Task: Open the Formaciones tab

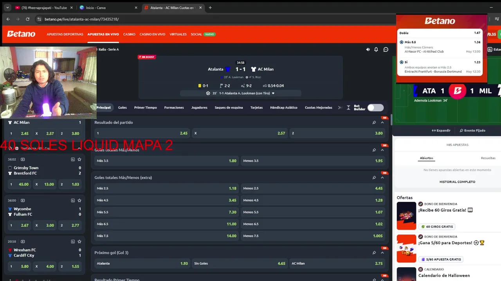Action: (x=174, y=107)
